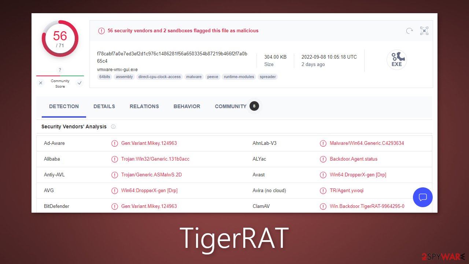The width and height of the screenshot is (469, 264).
Task: Click the alert icon next to the malicious banner
Action: 101,31
